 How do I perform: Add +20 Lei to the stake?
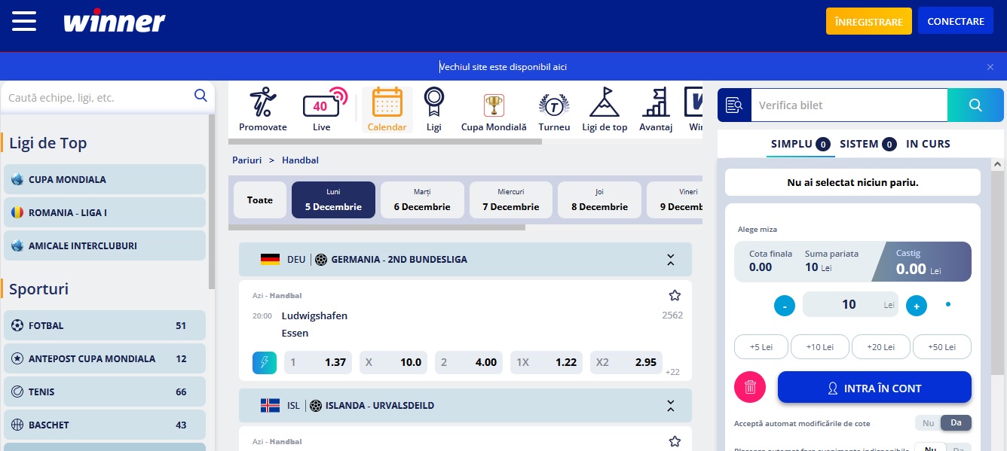pyautogui.click(x=881, y=347)
